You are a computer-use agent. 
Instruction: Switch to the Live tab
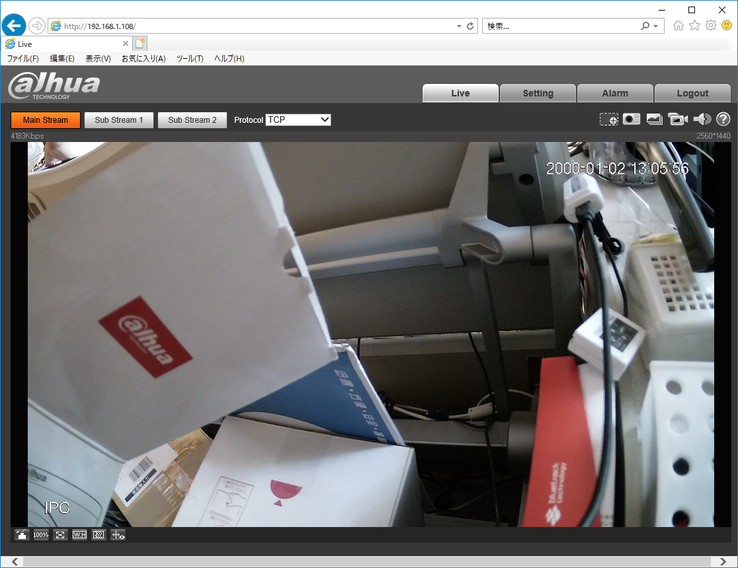pyautogui.click(x=460, y=93)
